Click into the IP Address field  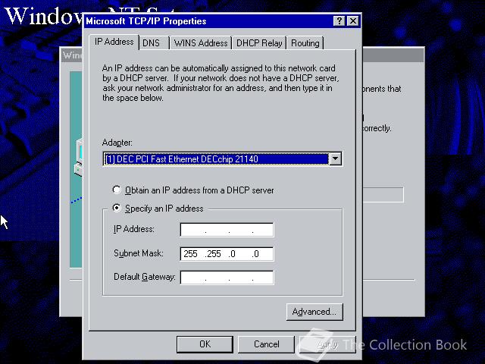(x=227, y=230)
